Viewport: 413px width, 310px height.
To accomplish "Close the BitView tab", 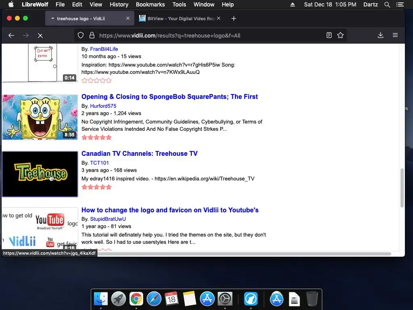I will click(x=219, y=18).
